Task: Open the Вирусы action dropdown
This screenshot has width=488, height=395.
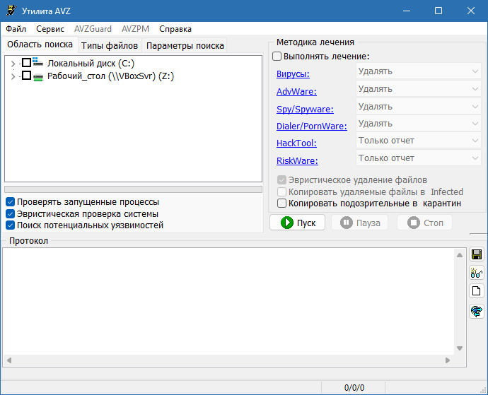Action: (418, 71)
